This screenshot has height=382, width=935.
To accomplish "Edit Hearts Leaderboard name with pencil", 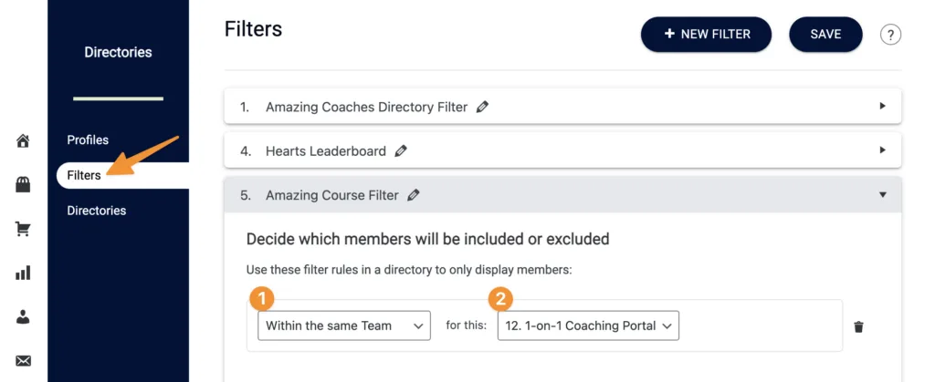I will (x=400, y=151).
